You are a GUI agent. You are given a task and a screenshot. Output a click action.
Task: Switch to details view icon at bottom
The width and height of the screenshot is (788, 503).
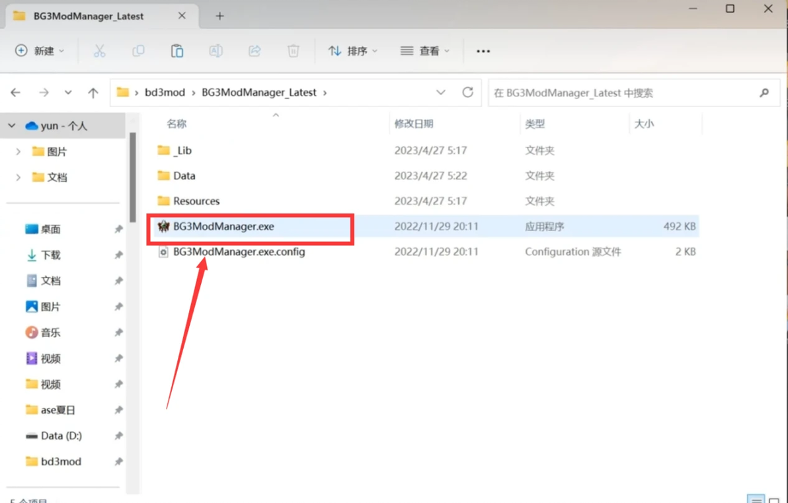(x=756, y=500)
